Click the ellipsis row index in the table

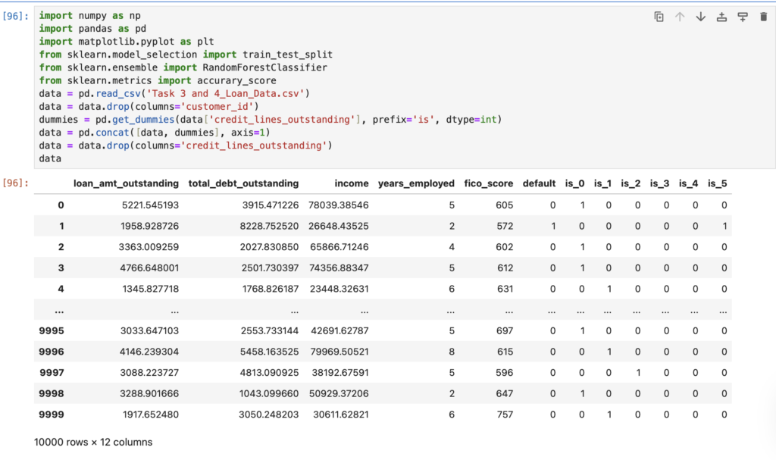pyautogui.click(x=59, y=310)
